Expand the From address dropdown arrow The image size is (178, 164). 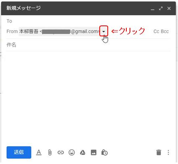pos(104,31)
